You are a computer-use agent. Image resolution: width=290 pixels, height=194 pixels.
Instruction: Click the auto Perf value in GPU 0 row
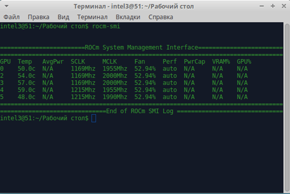170,69
